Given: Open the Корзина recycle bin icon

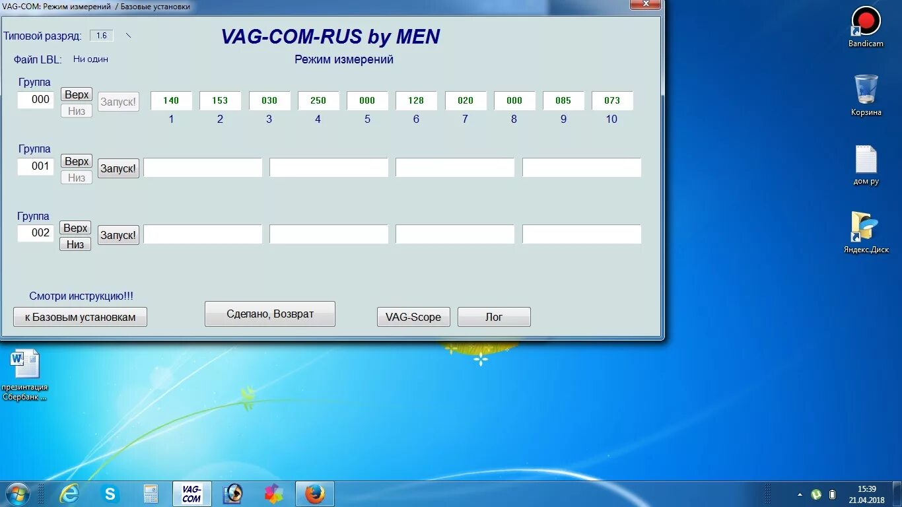Looking at the screenshot, I should (x=866, y=95).
